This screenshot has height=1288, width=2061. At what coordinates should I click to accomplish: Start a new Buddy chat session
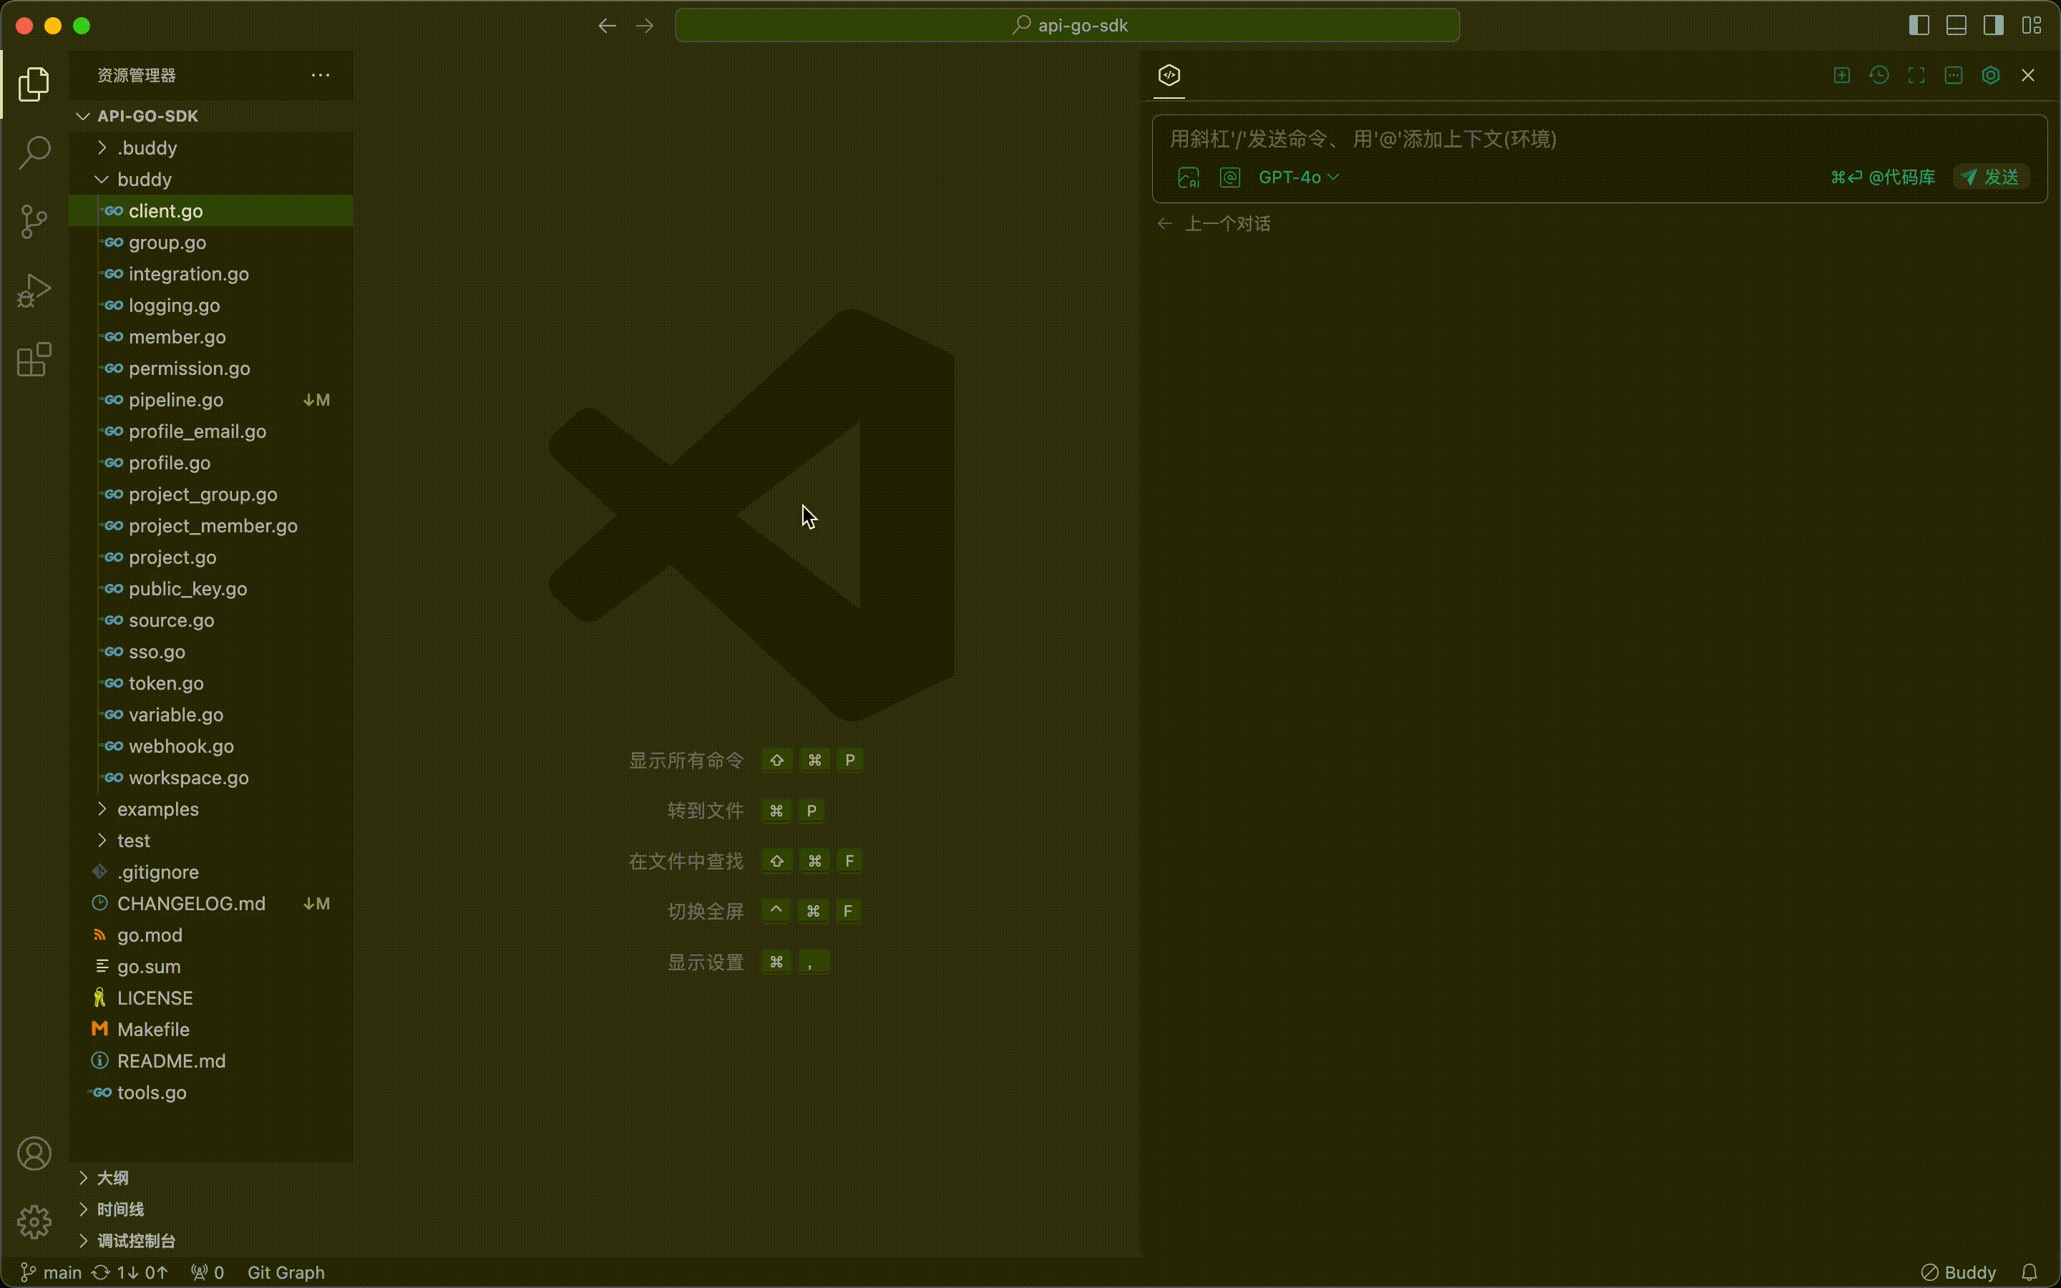tap(1841, 75)
